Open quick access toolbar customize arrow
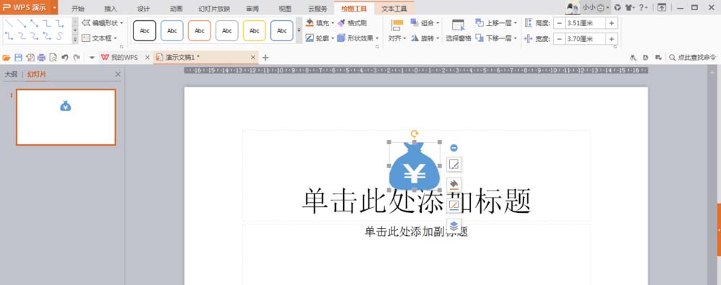 coord(92,58)
